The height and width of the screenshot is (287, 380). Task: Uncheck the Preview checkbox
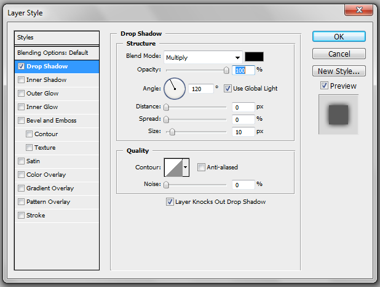tap(324, 86)
